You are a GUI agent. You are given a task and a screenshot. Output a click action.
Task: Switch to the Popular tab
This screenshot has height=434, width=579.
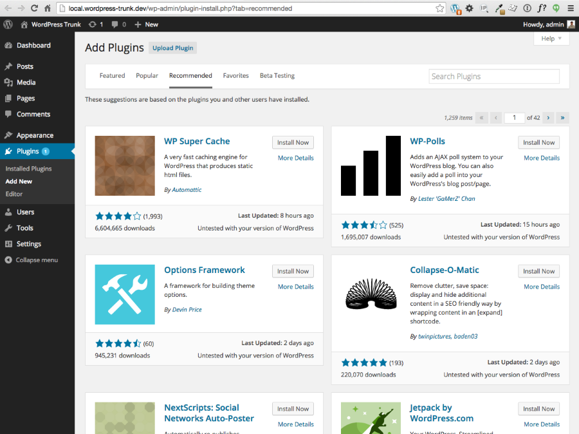(147, 76)
